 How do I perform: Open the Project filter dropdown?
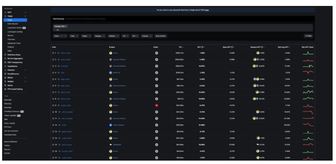(86, 36)
